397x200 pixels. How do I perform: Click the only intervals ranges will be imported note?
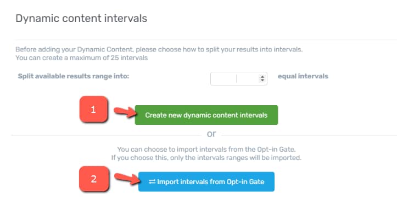coord(206,158)
